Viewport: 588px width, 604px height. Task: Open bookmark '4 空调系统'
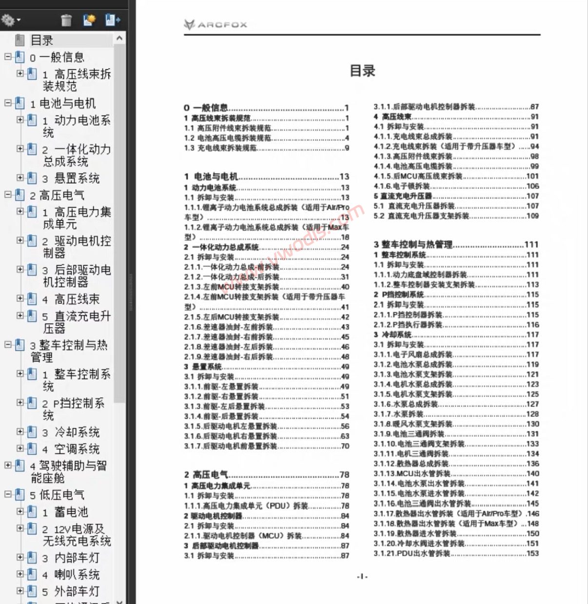click(71, 449)
